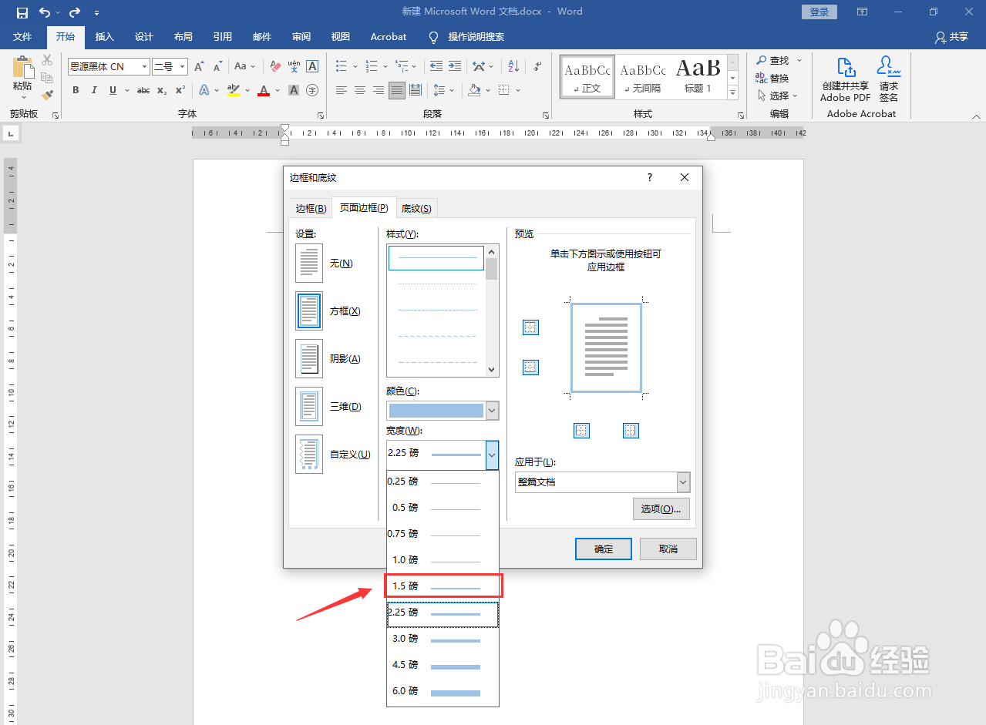Open the 颜色(C) color dropdown arrow
The height and width of the screenshot is (725, 986).
coord(492,411)
